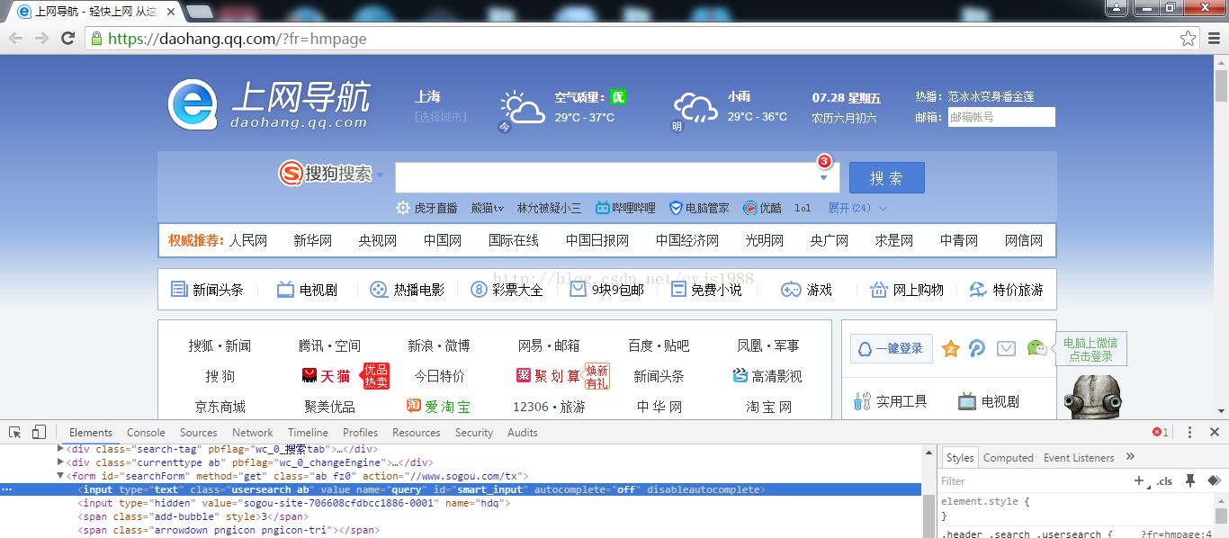Click 选择城市 to change city
Screen dimensions: 1229x538
pyautogui.click(x=441, y=117)
